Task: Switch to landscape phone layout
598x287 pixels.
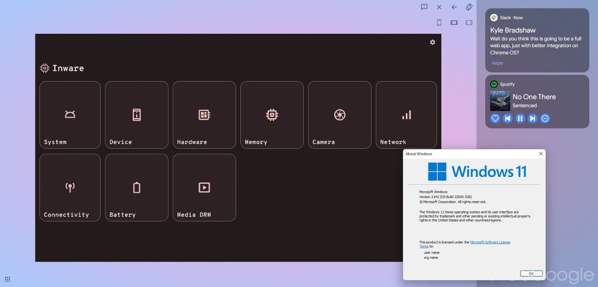Action: click(454, 23)
